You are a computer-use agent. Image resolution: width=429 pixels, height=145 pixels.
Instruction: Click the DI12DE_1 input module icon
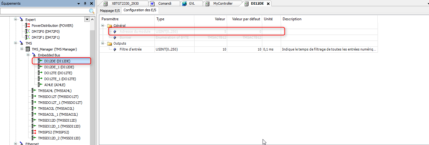[40, 67]
